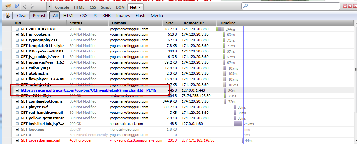Open Firebug in a detached window

point(350,6)
